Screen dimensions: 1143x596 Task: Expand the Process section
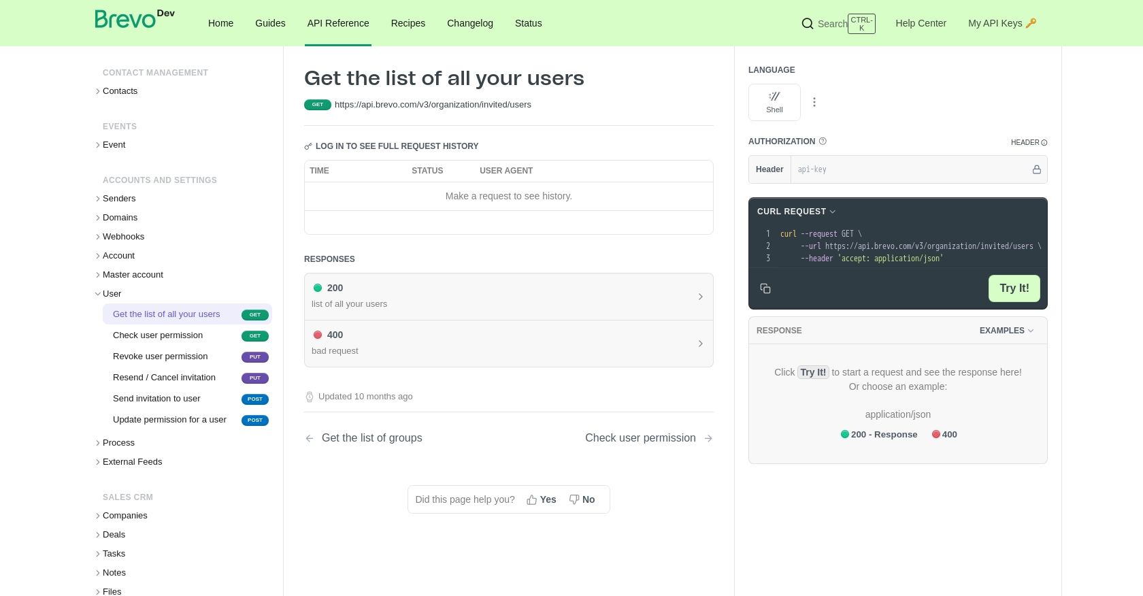point(115,443)
